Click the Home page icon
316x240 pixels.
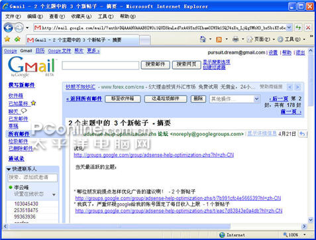coord(203,39)
